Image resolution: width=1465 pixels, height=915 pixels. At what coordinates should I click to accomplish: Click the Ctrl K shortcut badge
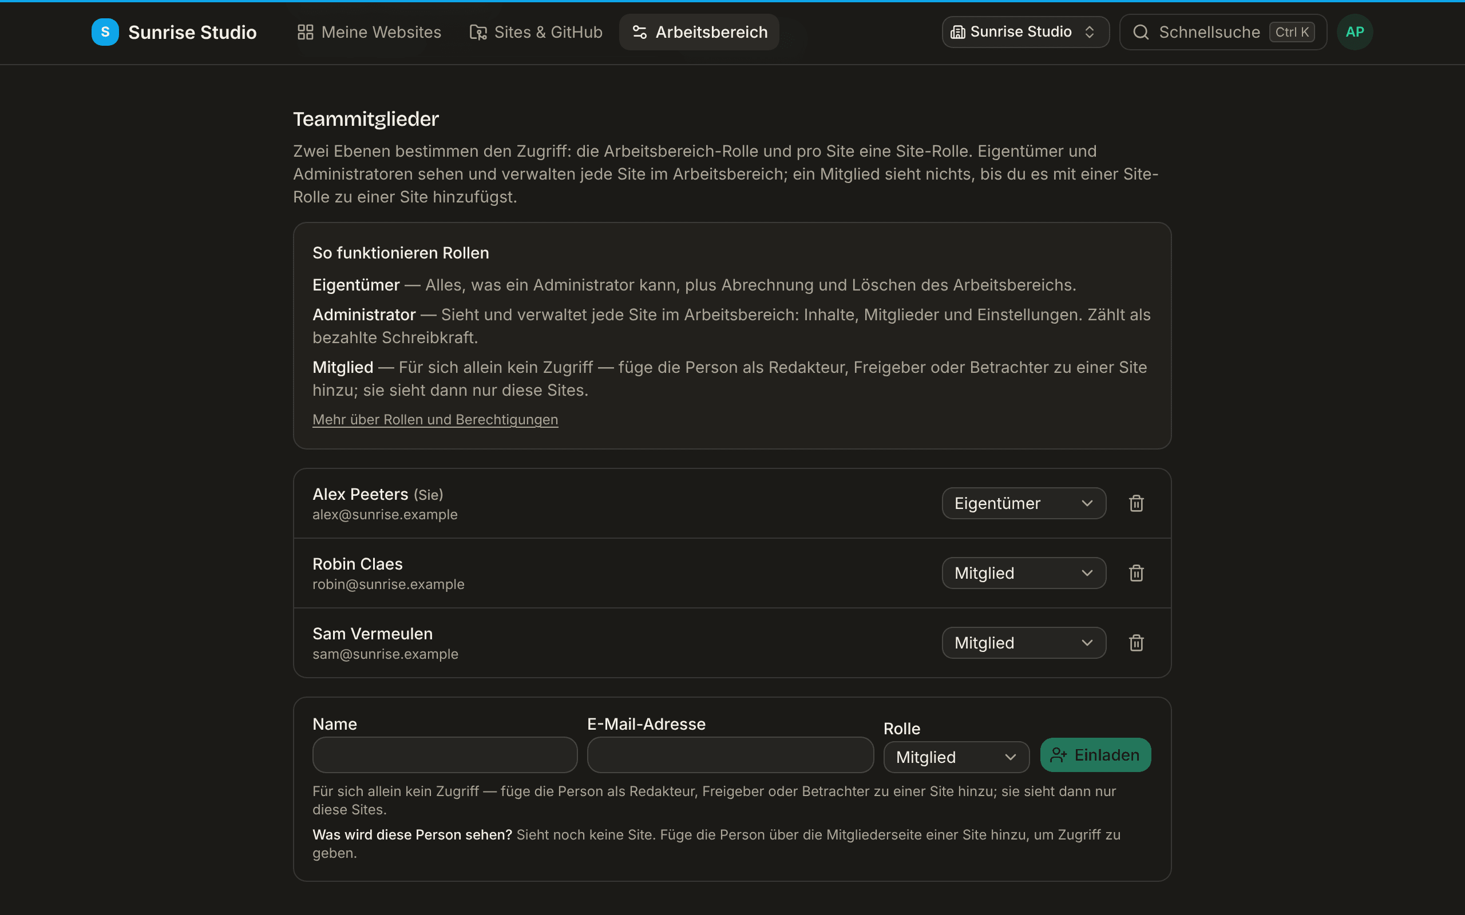[x=1292, y=32]
